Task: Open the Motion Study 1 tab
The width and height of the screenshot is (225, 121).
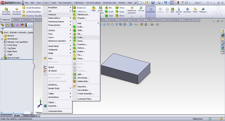Action: 30,116
